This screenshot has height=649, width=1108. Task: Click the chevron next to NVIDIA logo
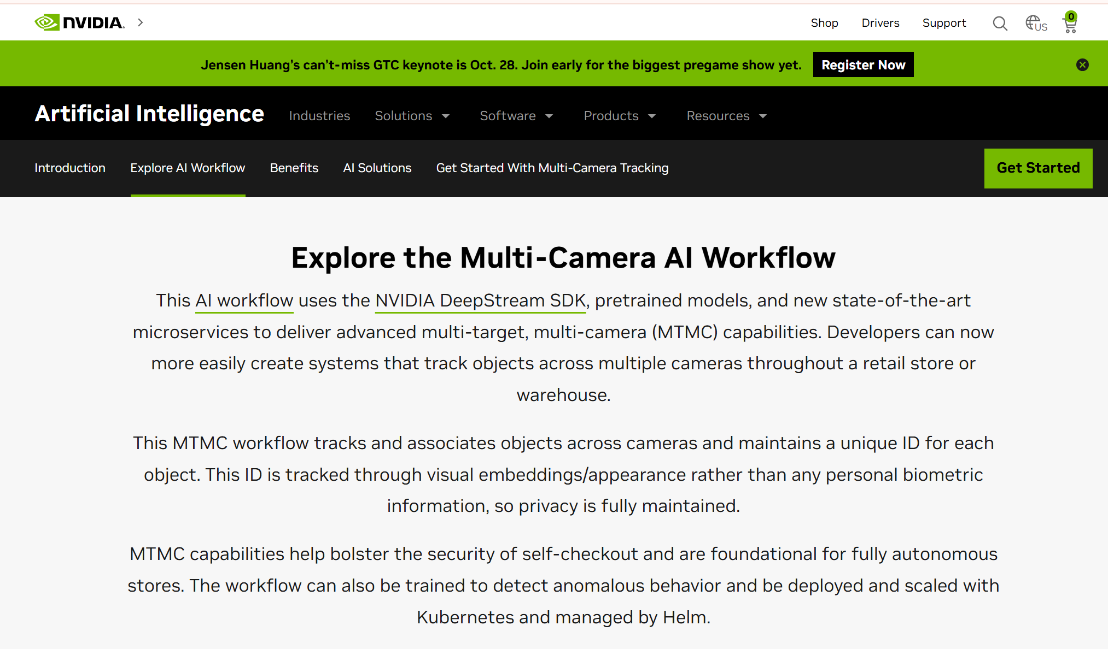141,22
